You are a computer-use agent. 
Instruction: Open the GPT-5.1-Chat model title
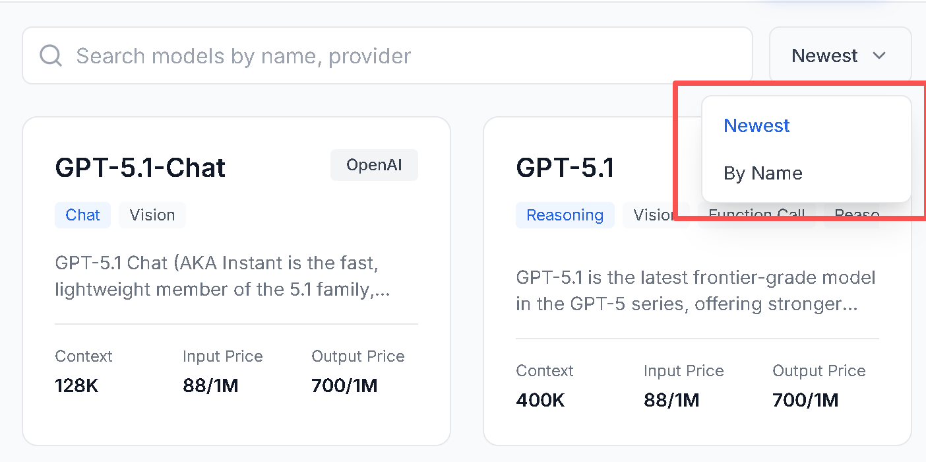click(x=140, y=168)
